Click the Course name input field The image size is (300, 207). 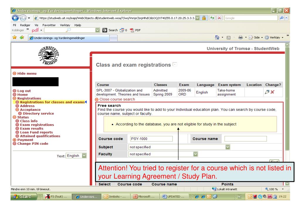(x=245, y=139)
